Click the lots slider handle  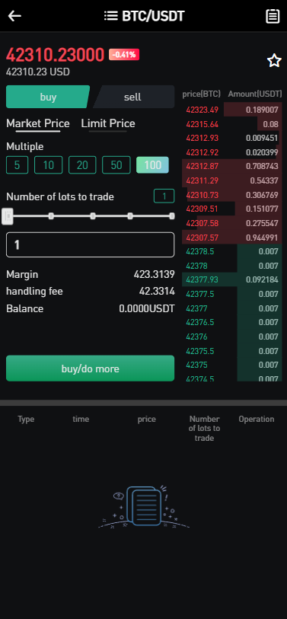coord(8,216)
